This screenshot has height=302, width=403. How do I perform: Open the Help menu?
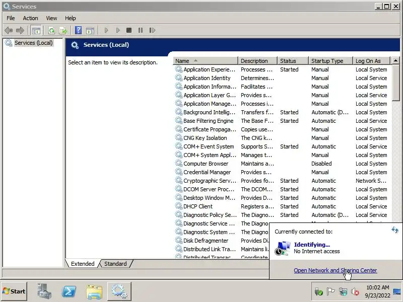(70, 18)
